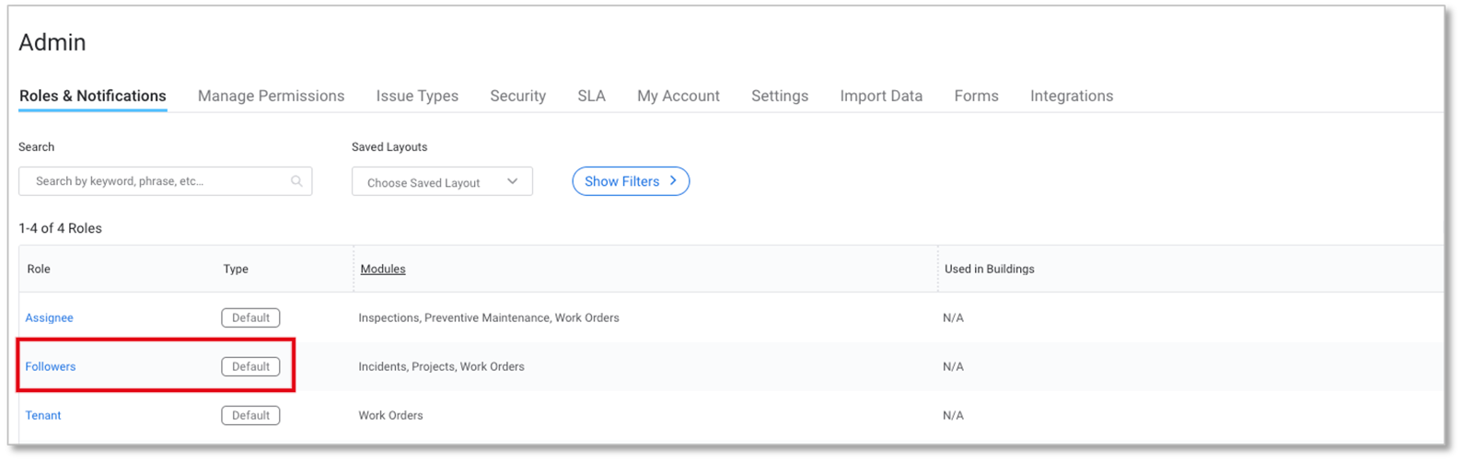Viewport: 1462px width, 461px height.
Task: Open the Followers role link
Action: 51,366
